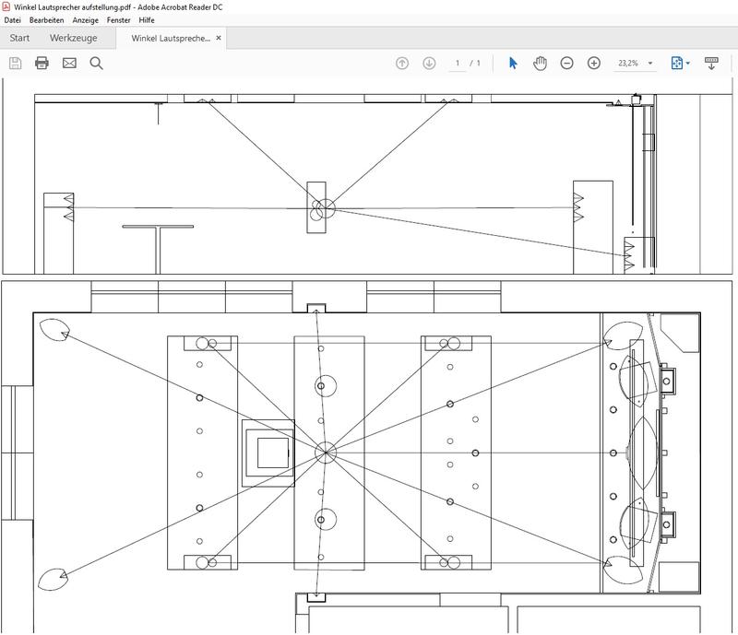Click the save file icon
The width and height of the screenshot is (738, 635).
(x=15, y=63)
